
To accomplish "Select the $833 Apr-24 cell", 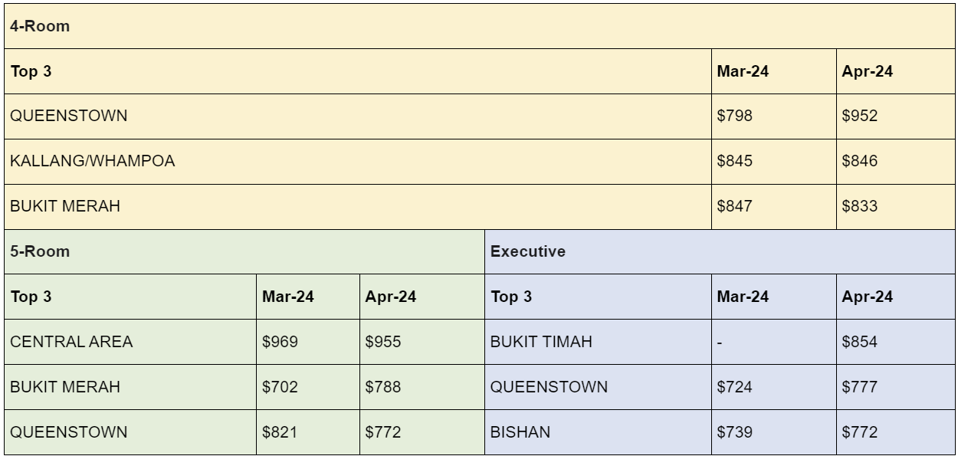I will (x=896, y=207).
